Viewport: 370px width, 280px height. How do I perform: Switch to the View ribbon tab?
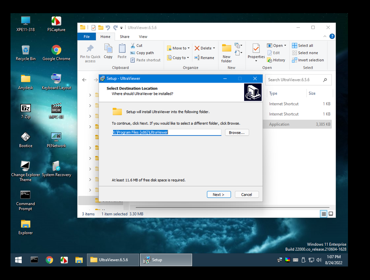point(143,37)
